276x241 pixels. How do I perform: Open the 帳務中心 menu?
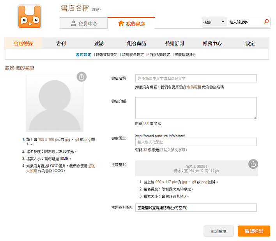212,43
